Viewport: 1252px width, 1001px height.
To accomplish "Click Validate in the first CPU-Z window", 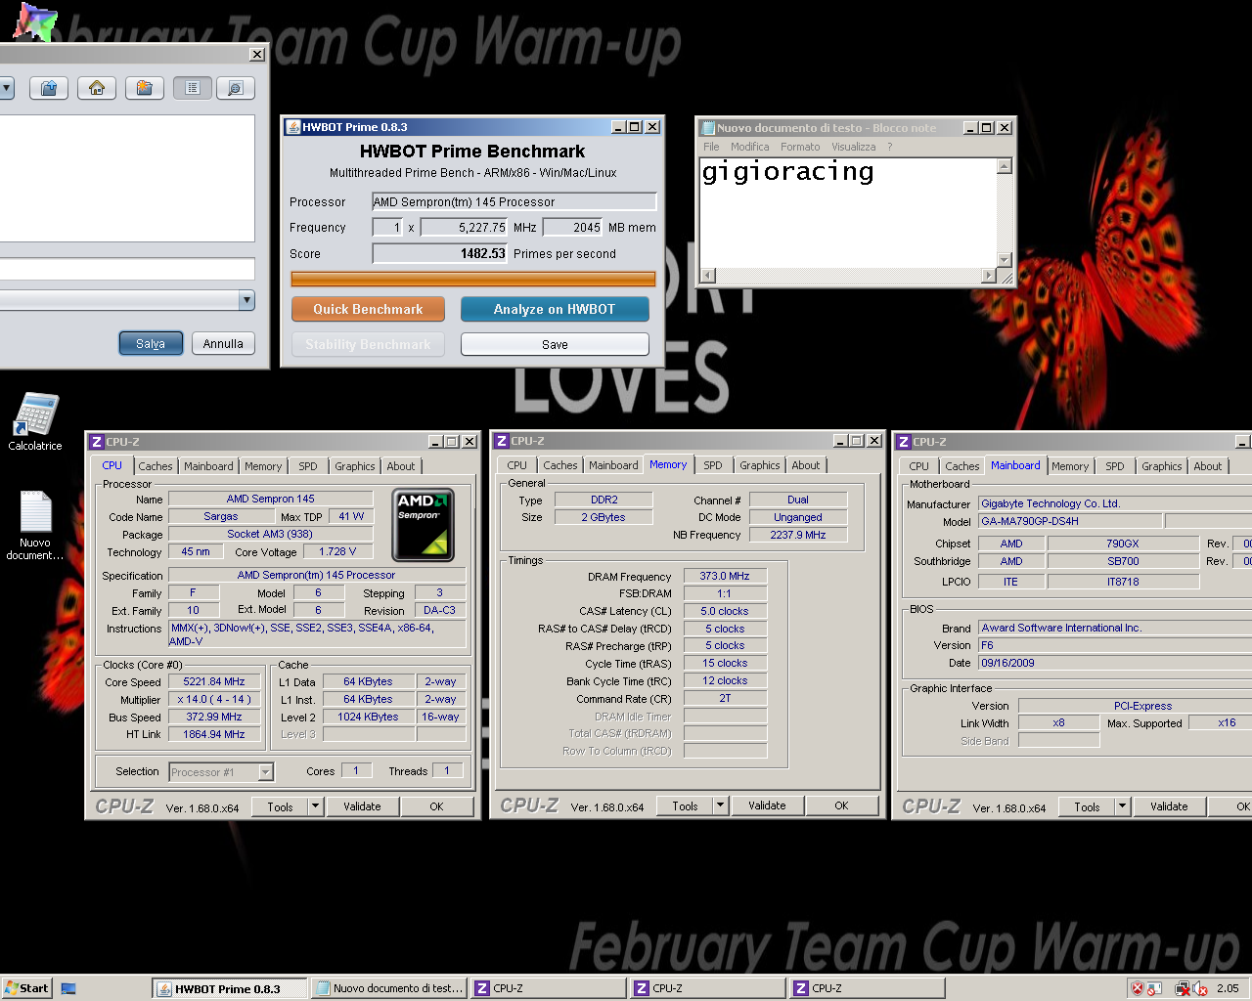I will pyautogui.click(x=362, y=806).
